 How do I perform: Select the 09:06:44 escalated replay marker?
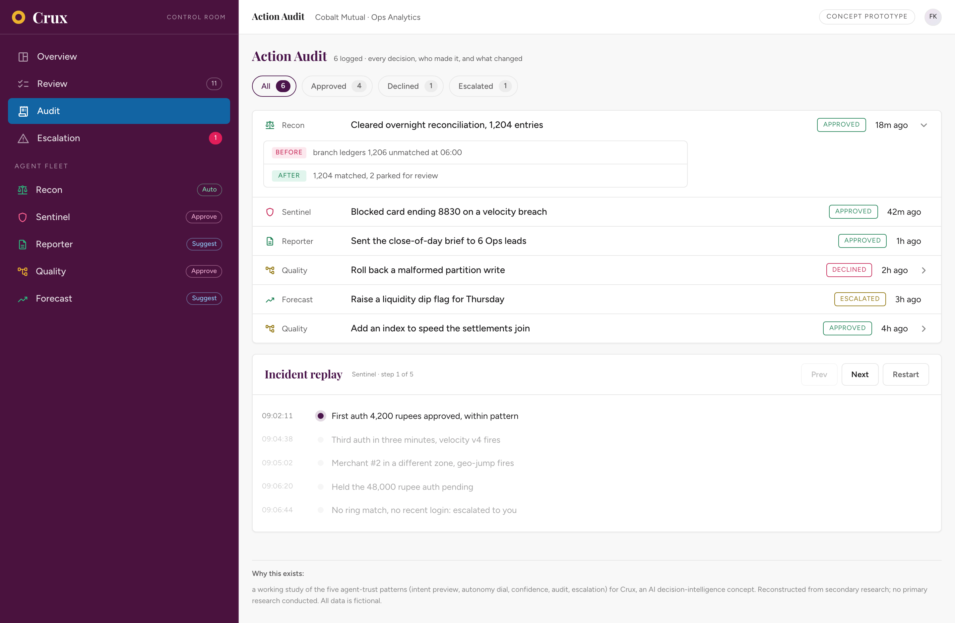pos(320,510)
